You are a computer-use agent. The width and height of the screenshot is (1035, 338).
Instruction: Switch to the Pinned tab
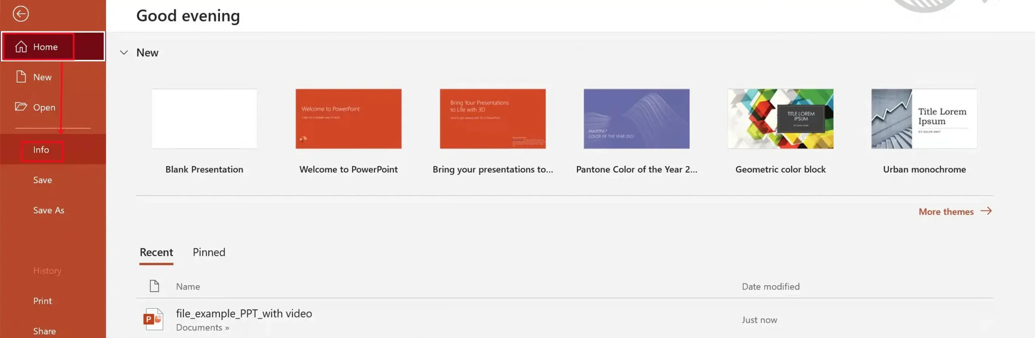[x=209, y=252]
